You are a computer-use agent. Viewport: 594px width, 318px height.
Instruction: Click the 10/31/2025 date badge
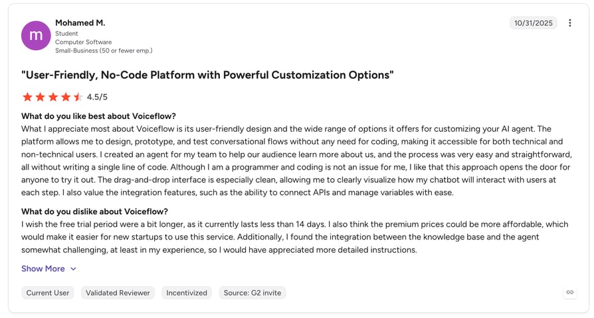tap(533, 23)
